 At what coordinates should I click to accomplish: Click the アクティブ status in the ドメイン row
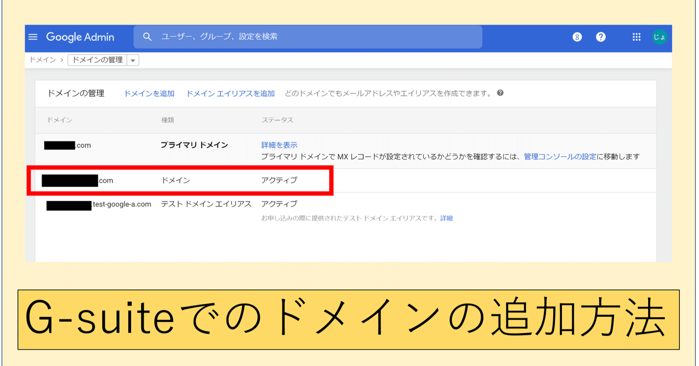tap(279, 180)
